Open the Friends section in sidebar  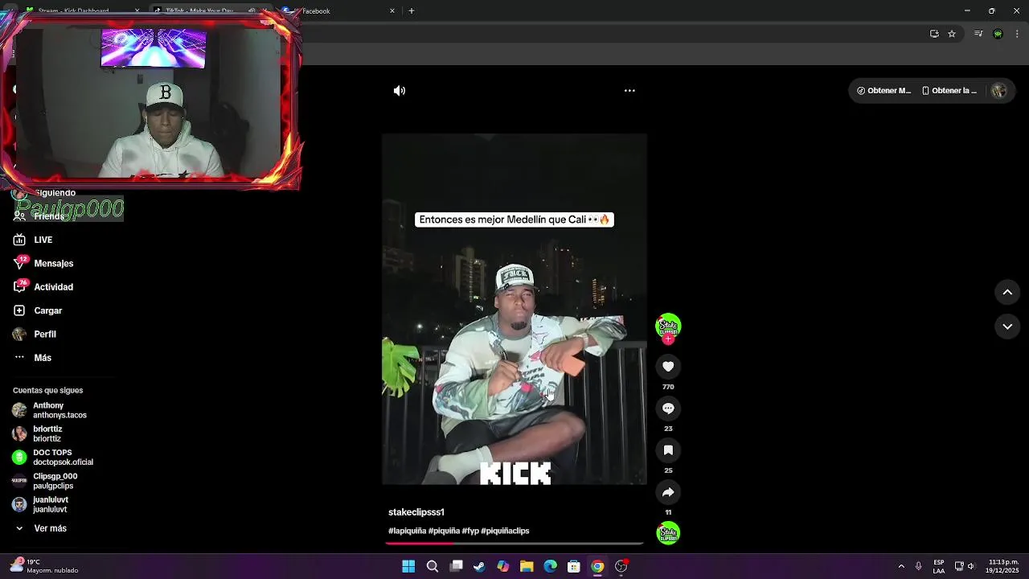click(48, 216)
